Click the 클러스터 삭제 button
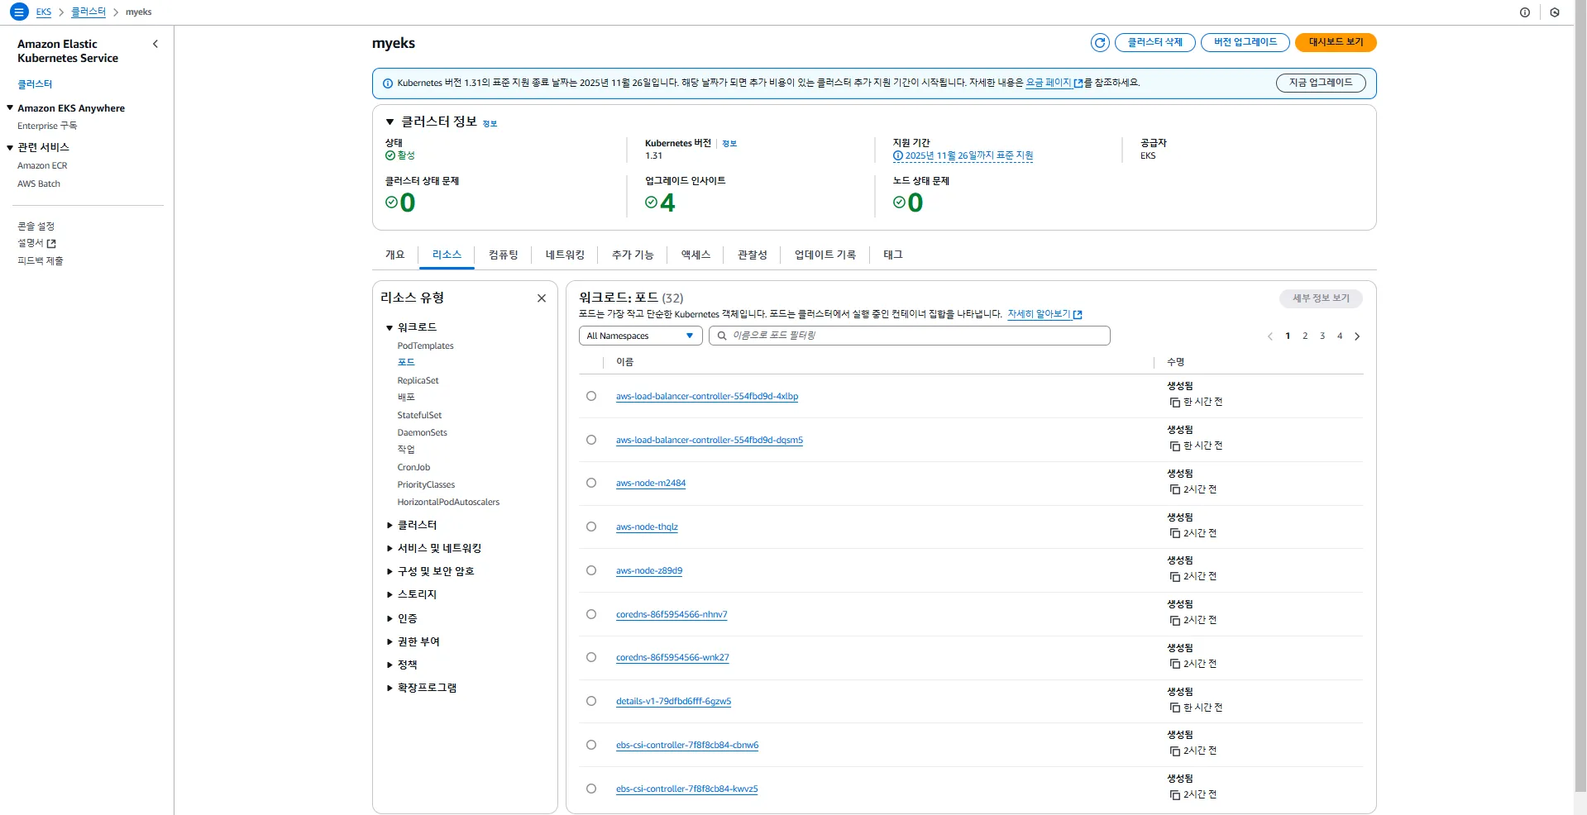 (x=1155, y=42)
